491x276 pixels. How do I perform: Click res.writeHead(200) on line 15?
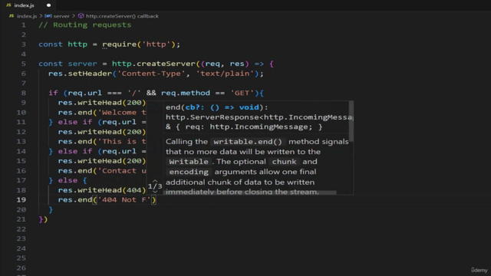pyautogui.click(x=102, y=161)
